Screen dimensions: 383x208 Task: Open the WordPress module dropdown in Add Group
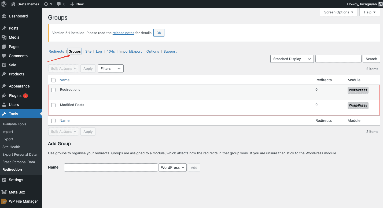point(172,167)
